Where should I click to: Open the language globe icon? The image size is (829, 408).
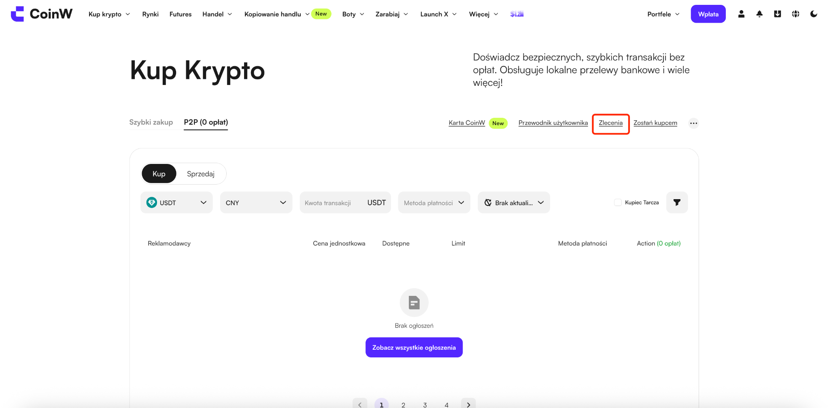[x=796, y=14]
